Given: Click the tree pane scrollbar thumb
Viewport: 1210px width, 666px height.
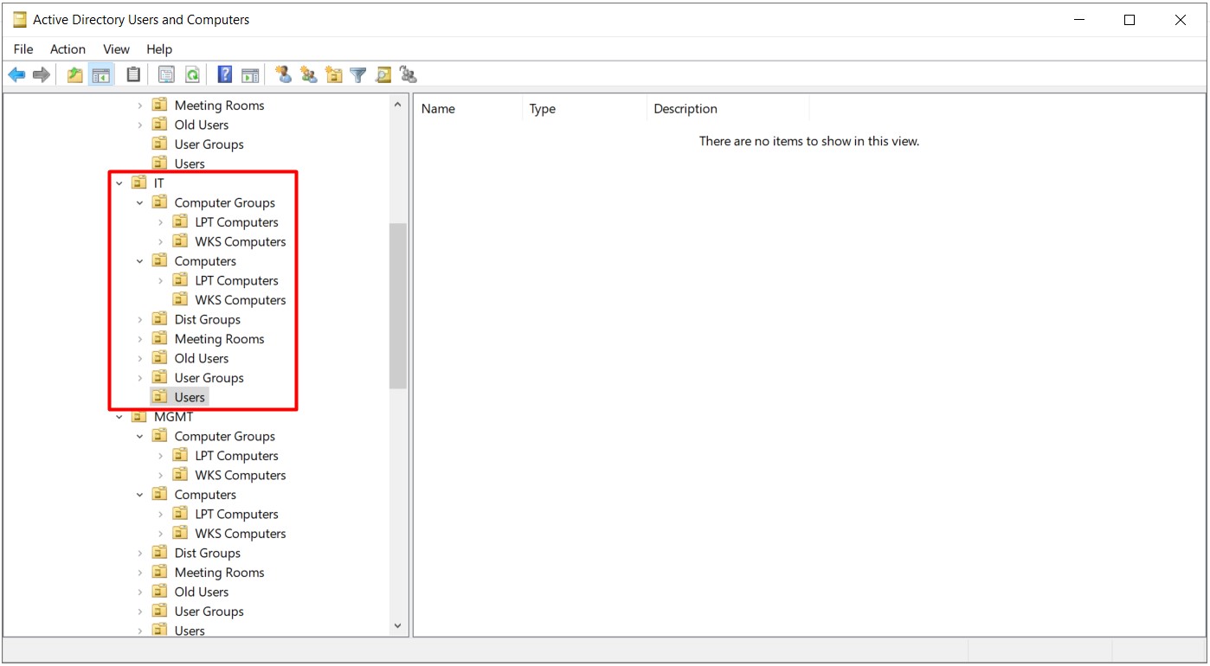Looking at the screenshot, I should pyautogui.click(x=398, y=306).
